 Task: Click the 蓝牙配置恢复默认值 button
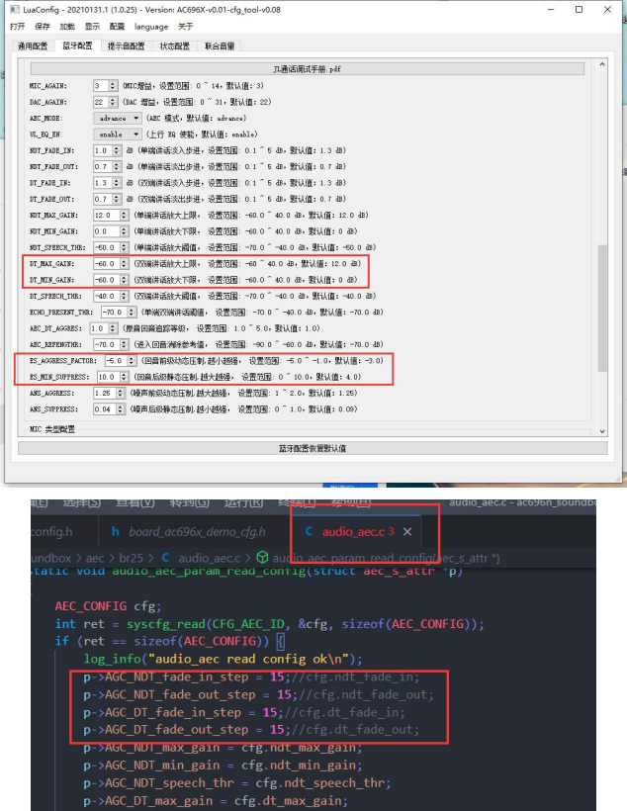click(x=313, y=448)
